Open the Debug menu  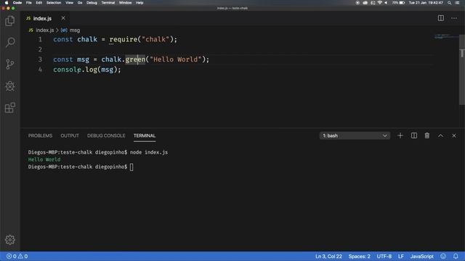(92, 3)
